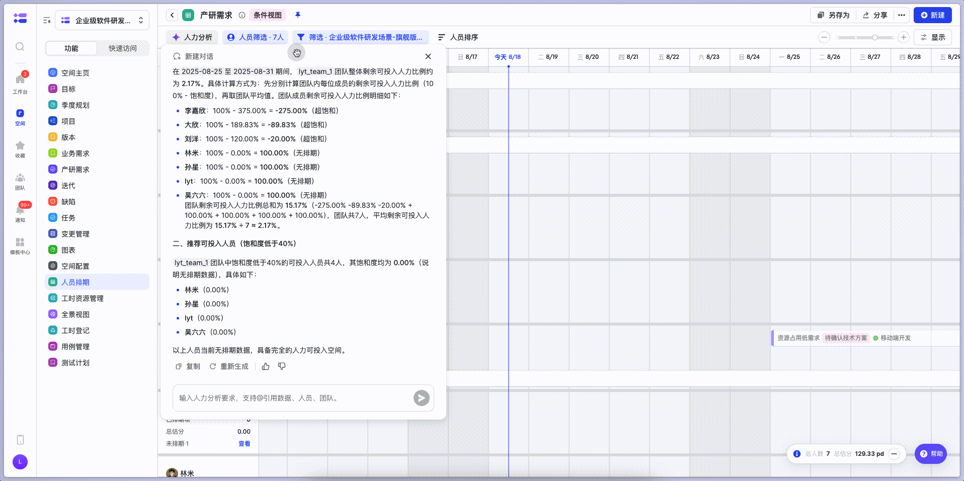Viewport: 964px width, 481px height.
Task: Open the more options menu next to 分享
Action: pyautogui.click(x=902, y=15)
